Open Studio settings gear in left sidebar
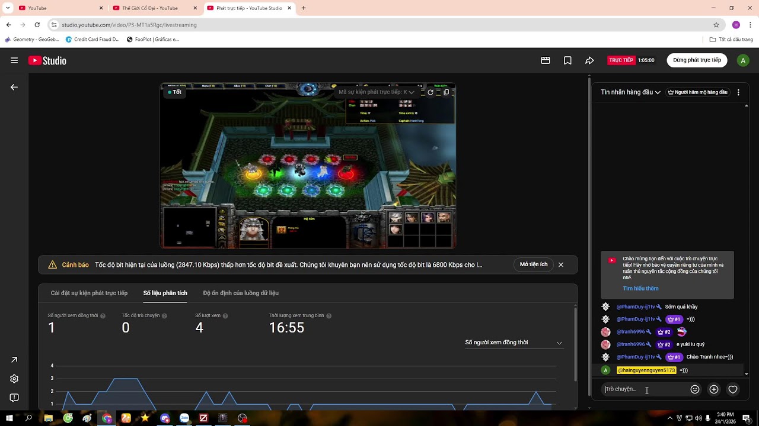The height and width of the screenshot is (426, 759). click(14, 379)
